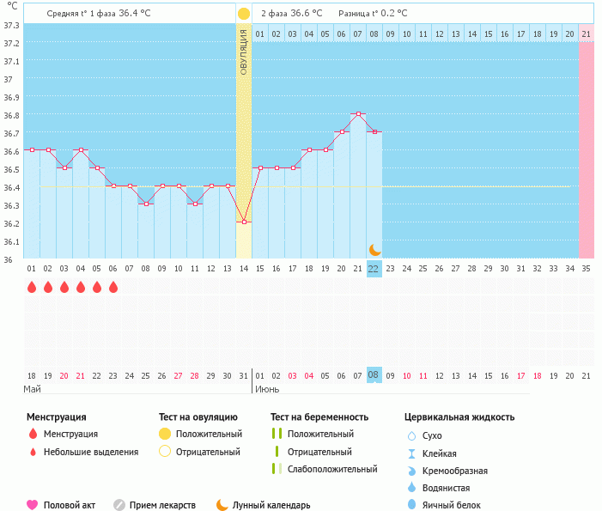
Task: Click the peak temperature point at day 21
Action: [x=358, y=113]
